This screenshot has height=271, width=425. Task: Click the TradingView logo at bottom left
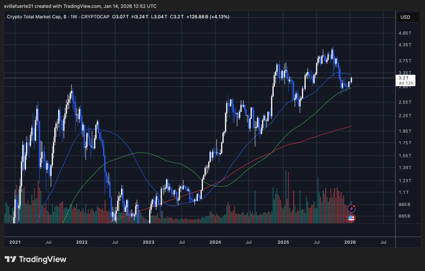click(35, 259)
